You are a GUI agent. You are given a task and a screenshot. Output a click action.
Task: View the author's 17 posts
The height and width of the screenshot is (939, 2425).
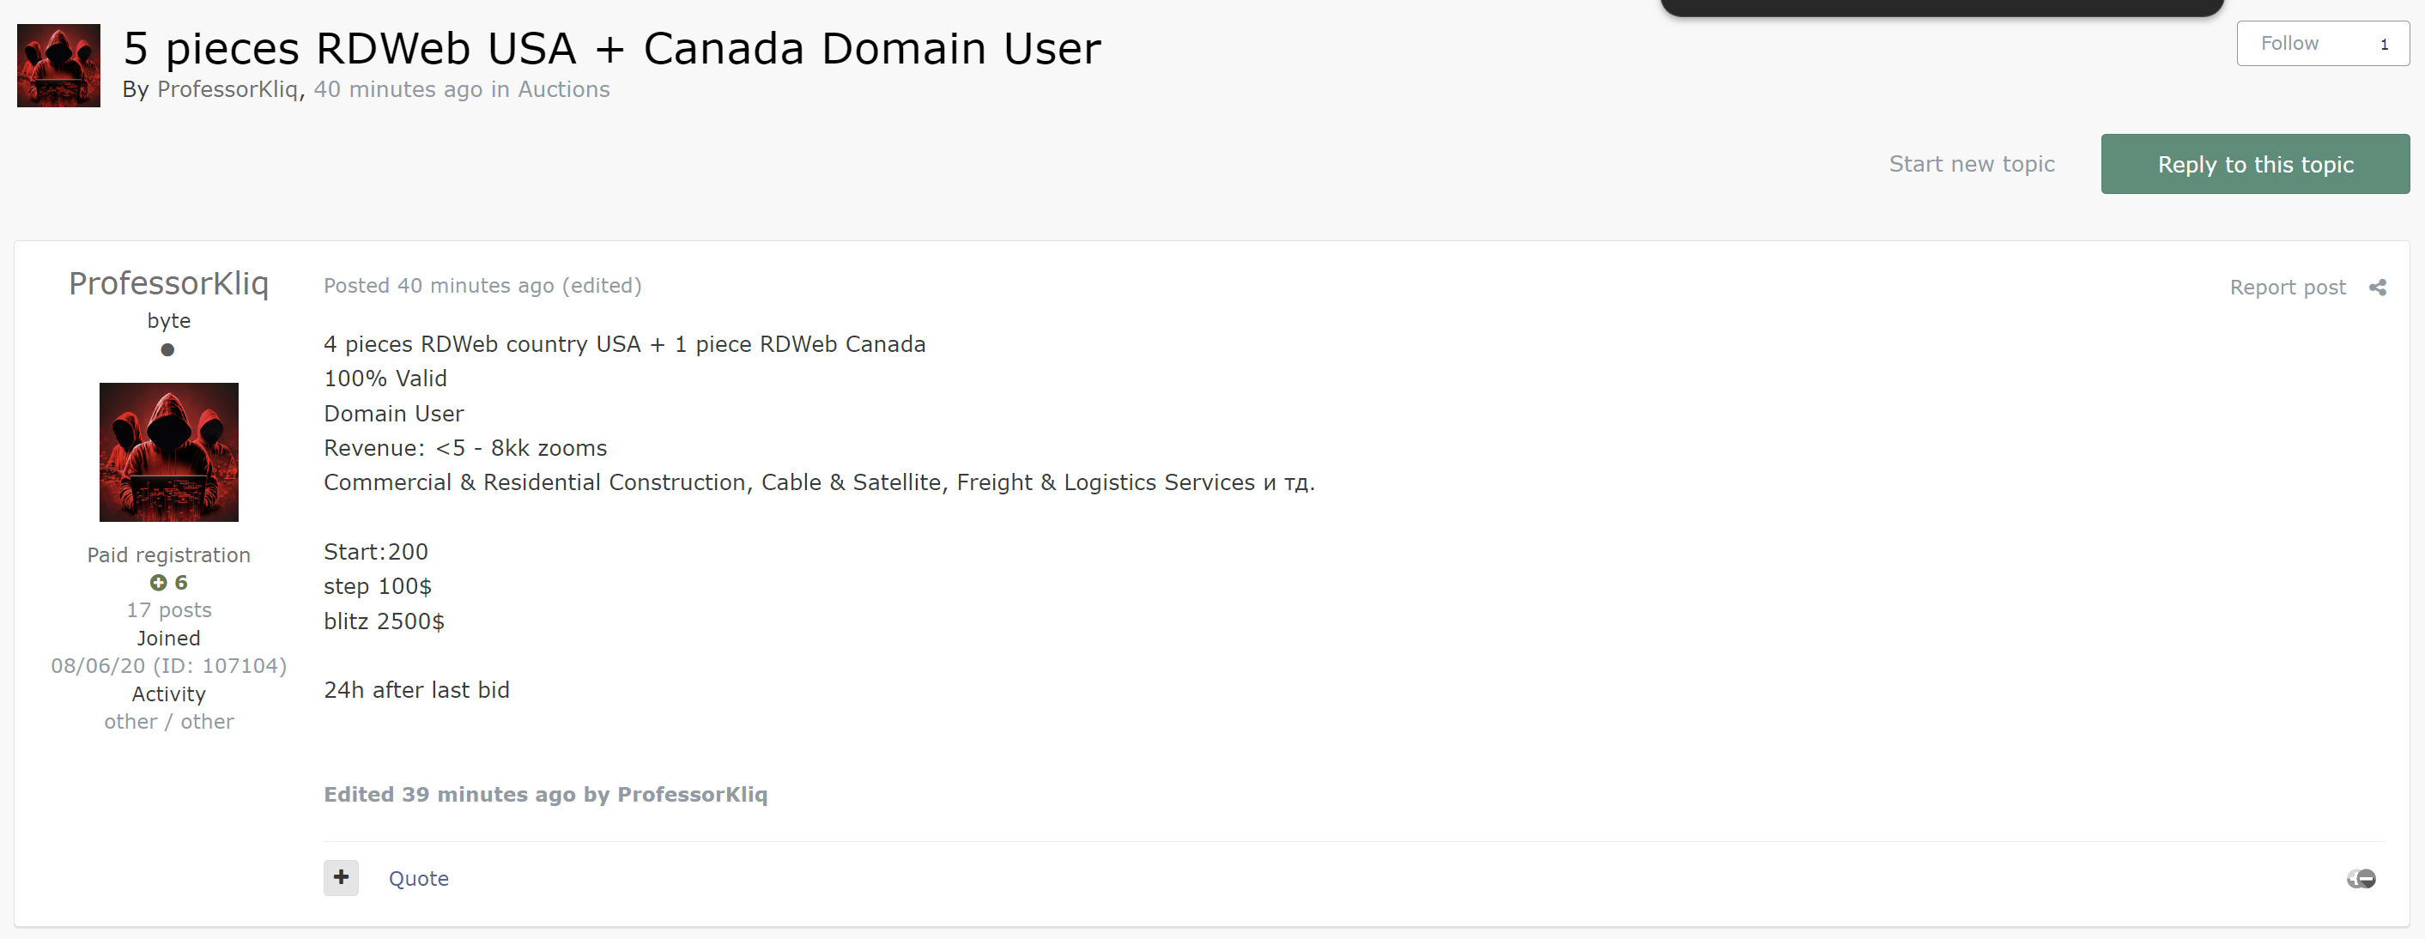pyautogui.click(x=168, y=610)
